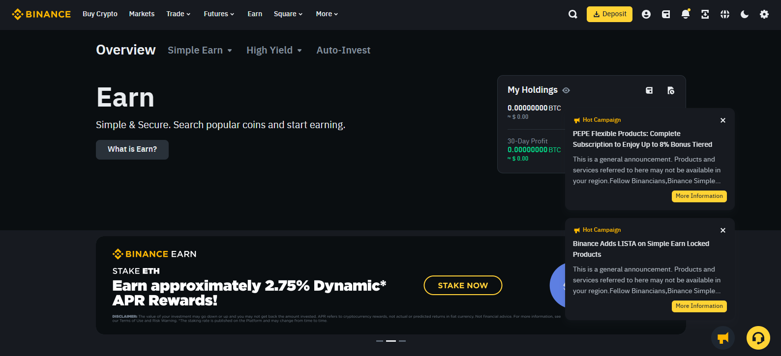Open the Earn navigation item
The image size is (781, 356).
[x=255, y=14]
